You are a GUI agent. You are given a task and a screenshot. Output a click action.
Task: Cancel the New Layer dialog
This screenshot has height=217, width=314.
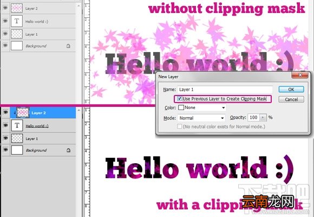coord(291,99)
